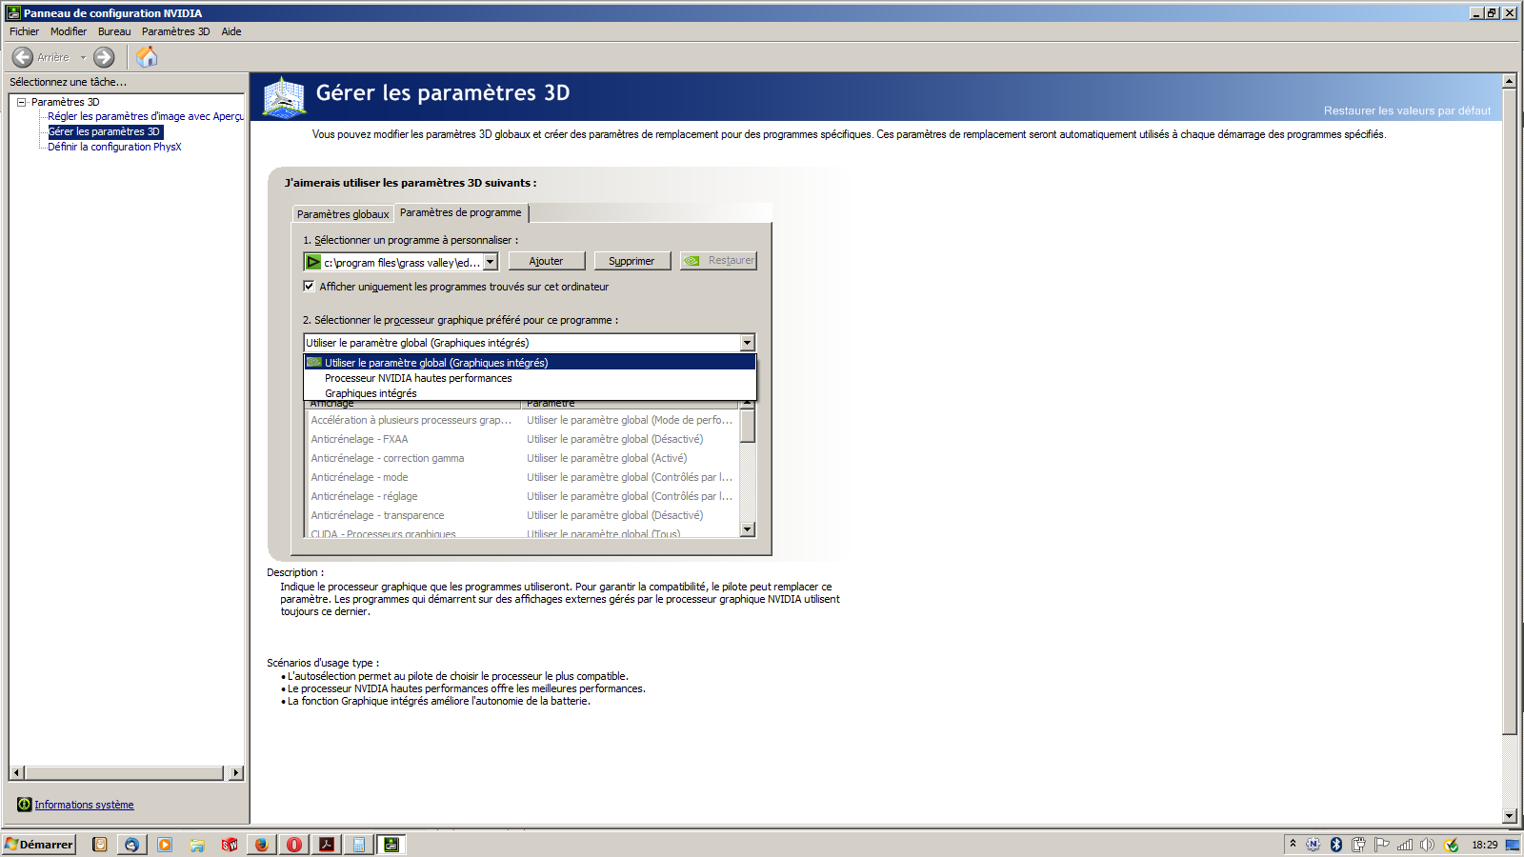Open the Modifier menu
Image resolution: width=1524 pixels, height=857 pixels.
pos(69,31)
